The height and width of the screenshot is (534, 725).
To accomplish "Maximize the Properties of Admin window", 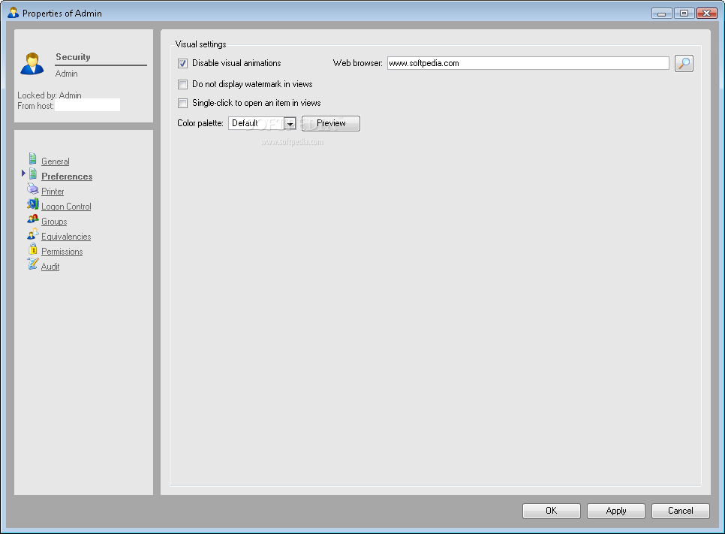I will [x=684, y=14].
